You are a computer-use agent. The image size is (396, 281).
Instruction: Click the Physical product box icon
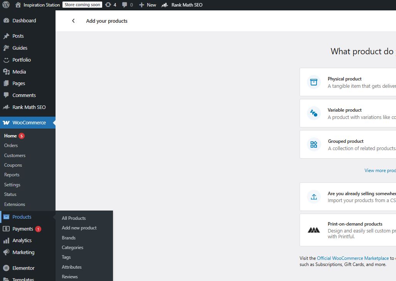tap(313, 82)
